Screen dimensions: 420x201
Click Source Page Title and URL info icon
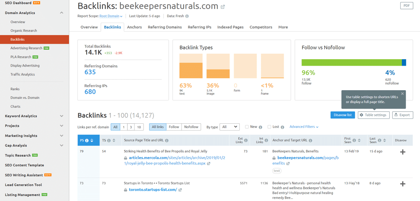click(x=166, y=140)
